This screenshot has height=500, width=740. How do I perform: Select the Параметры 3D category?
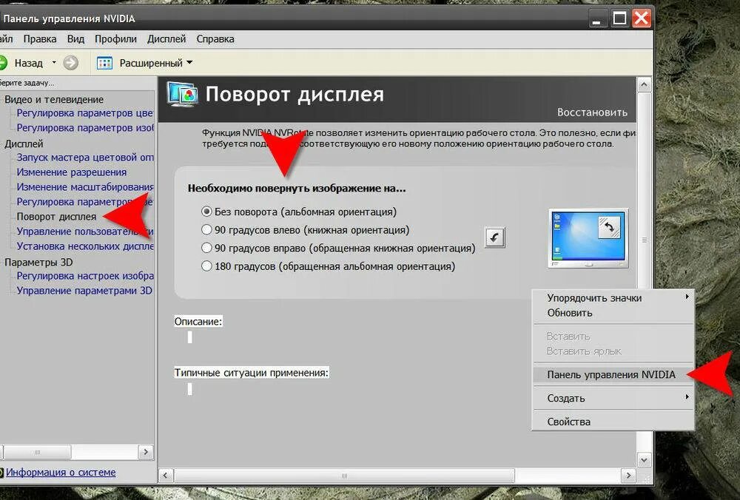38,263
